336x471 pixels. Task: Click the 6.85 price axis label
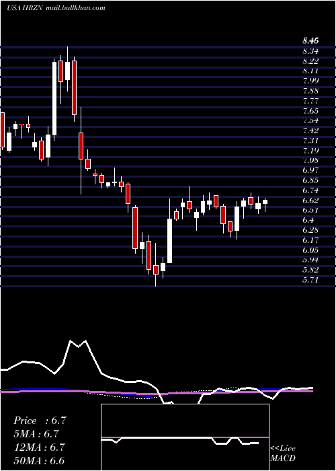tap(310, 180)
